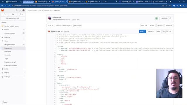Image resolution: width=187 pixels, height=105 pixels.
Task: Reload the page
Action: pos(9,6)
